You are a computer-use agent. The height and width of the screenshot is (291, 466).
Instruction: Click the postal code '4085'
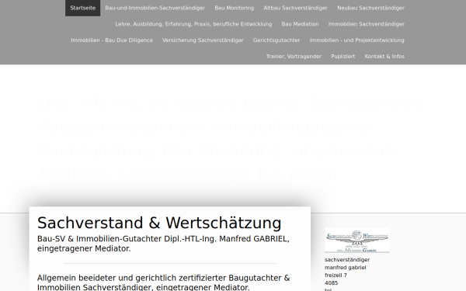coord(332,283)
